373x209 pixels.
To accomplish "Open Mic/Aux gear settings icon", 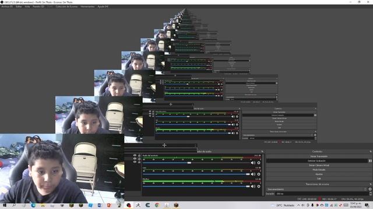I will 259,186.
